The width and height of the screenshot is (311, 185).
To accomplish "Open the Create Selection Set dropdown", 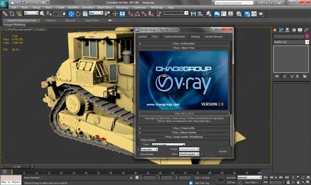I will (176, 13).
